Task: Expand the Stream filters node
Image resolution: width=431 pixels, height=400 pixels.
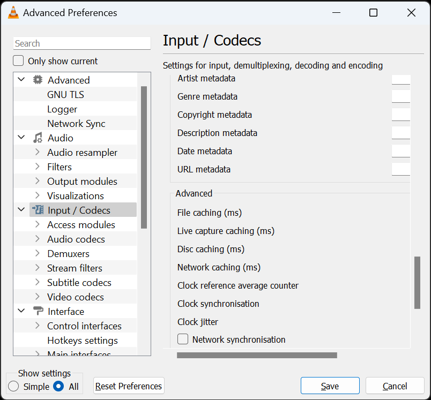Action: 38,268
